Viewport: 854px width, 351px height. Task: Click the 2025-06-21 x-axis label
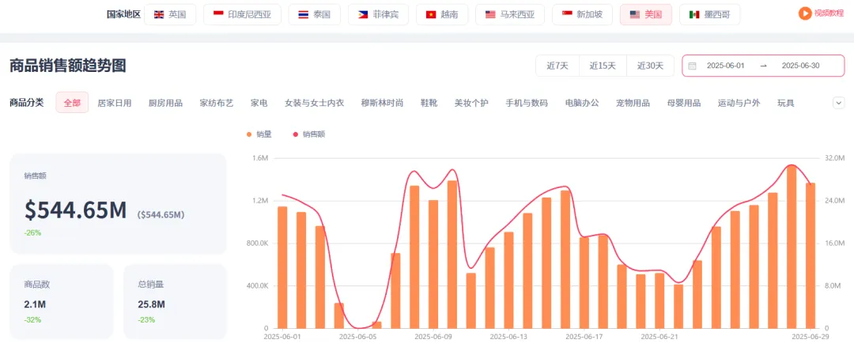click(659, 337)
